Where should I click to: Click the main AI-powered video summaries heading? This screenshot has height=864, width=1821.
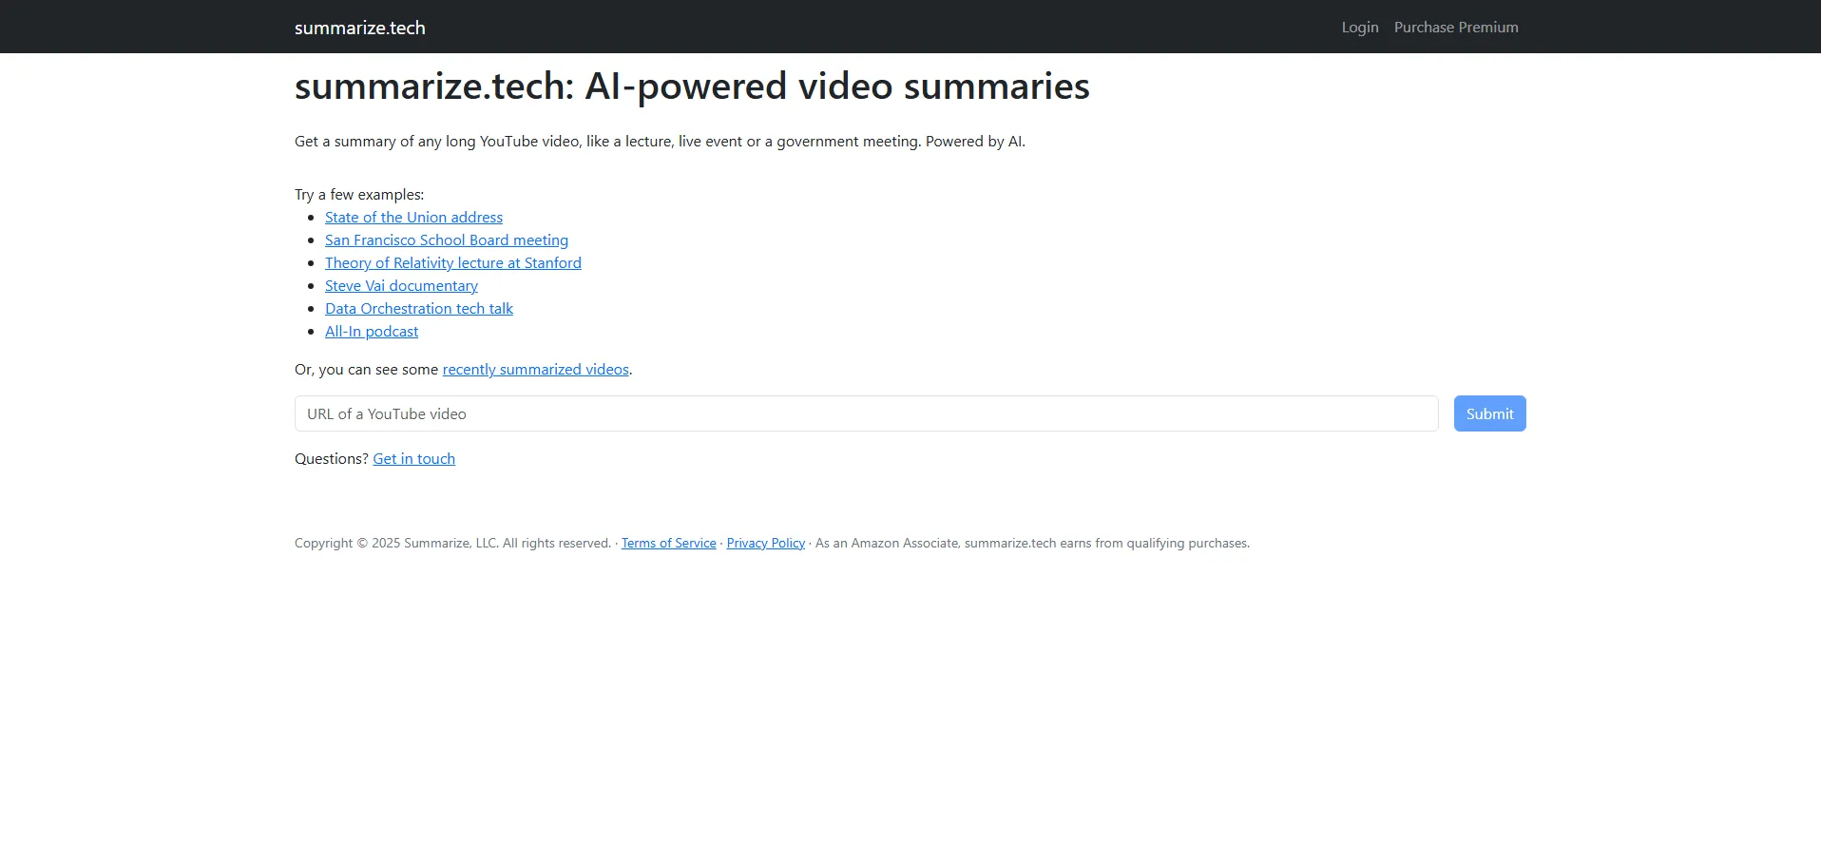[691, 86]
